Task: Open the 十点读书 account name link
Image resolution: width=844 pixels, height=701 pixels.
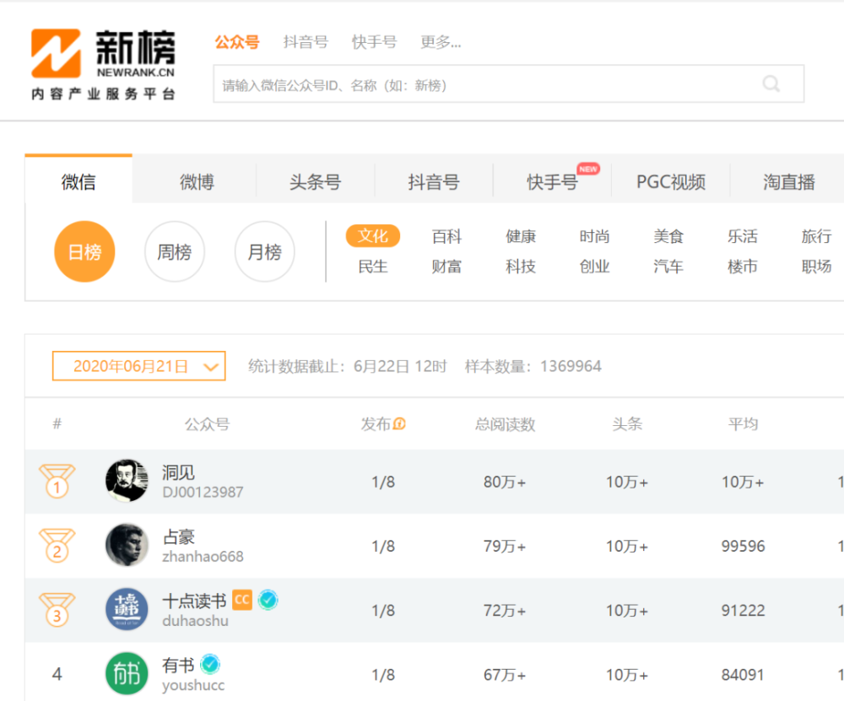Action: pyautogui.click(x=194, y=601)
